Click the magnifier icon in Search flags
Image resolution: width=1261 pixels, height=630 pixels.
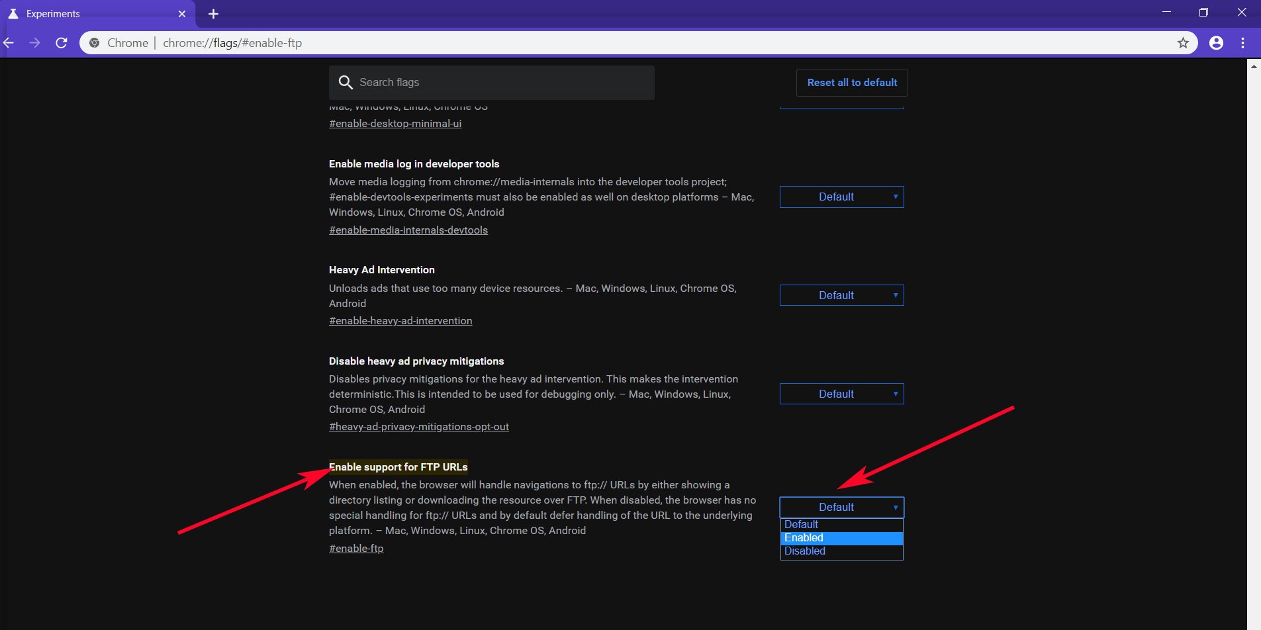[x=346, y=82]
